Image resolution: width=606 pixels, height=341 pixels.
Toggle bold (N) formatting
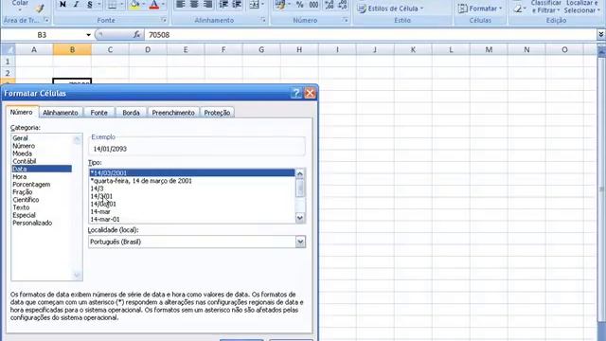pos(62,4)
